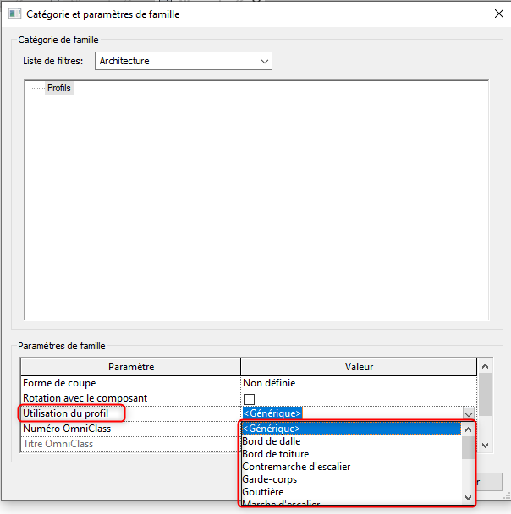Collapse the Utilisation du profil dropdown arrow
511x514 pixels.
469,413
